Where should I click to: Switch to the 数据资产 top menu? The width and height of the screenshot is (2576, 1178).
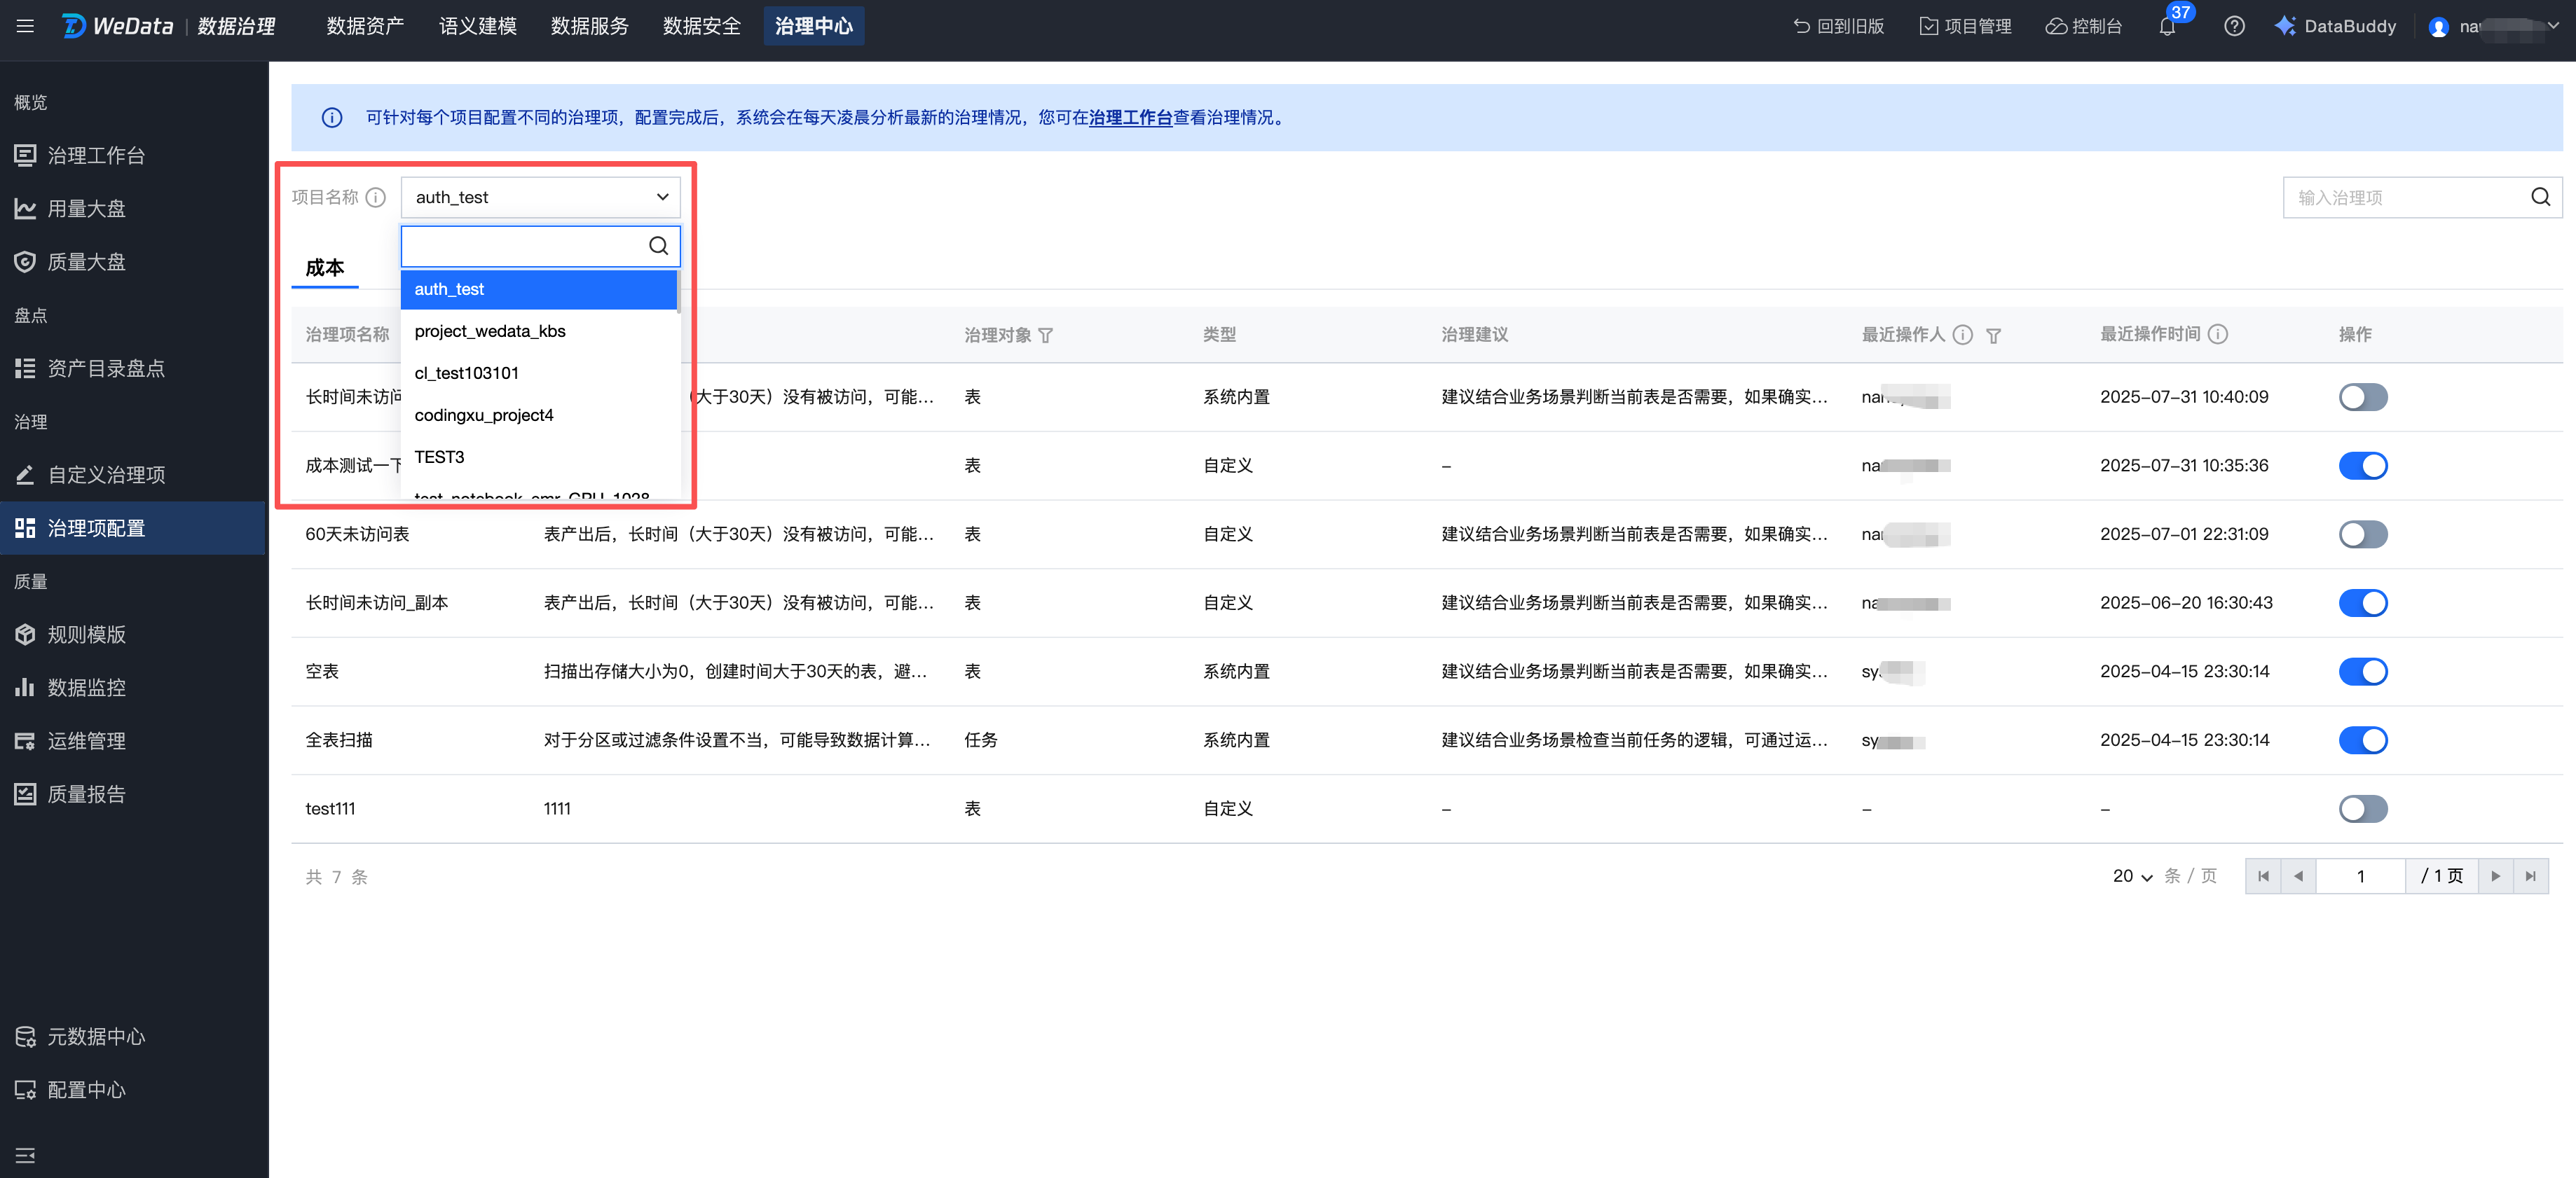coord(365,27)
